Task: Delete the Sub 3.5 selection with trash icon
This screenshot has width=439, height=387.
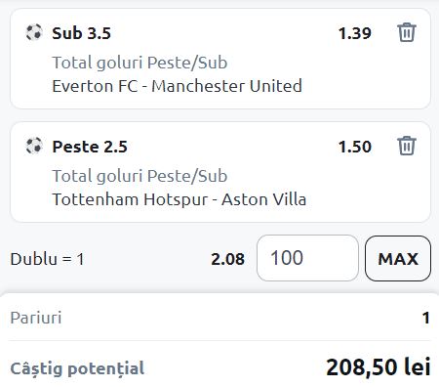Action: tap(407, 32)
